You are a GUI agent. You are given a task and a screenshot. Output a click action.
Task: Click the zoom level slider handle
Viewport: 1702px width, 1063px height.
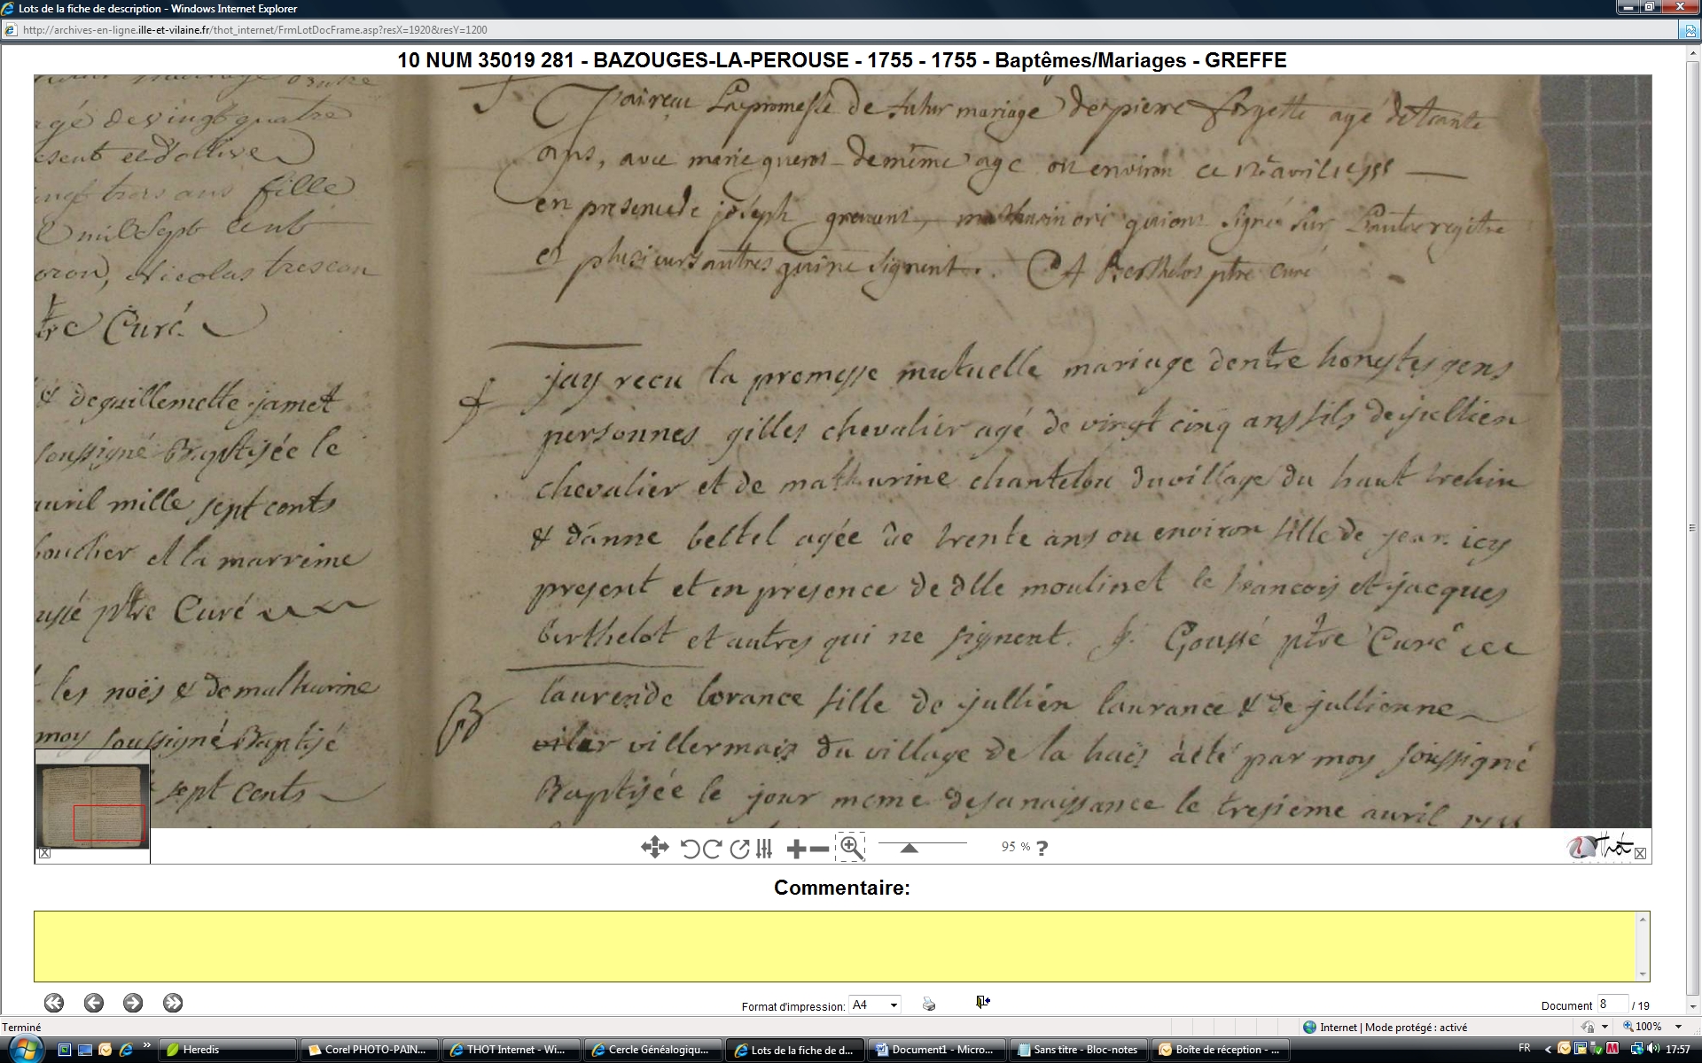tap(909, 848)
